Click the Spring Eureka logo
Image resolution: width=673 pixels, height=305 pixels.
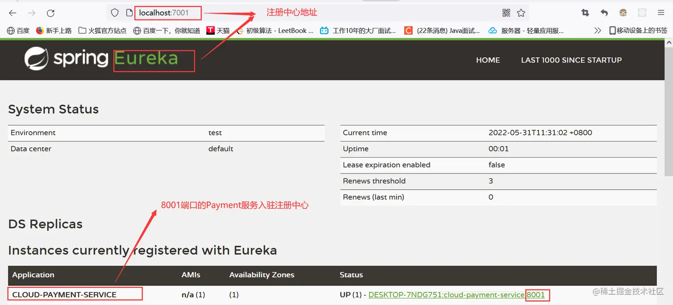coord(101,59)
